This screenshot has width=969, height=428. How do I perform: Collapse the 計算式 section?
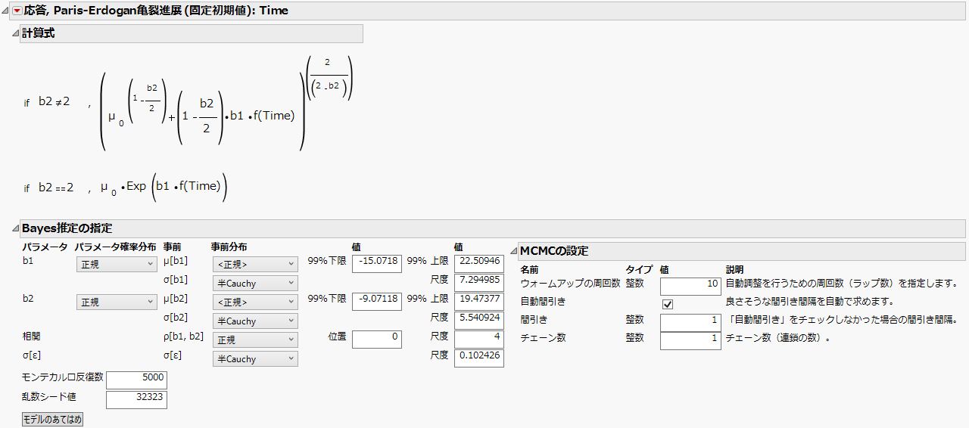15,34
